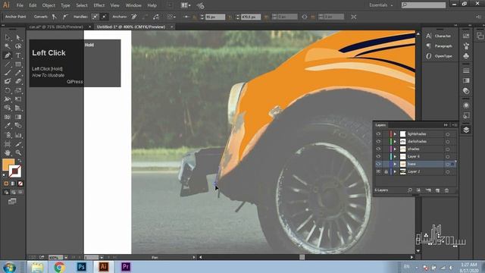Expand the shades layer
Screen dimensions: 485x273
[395, 149]
